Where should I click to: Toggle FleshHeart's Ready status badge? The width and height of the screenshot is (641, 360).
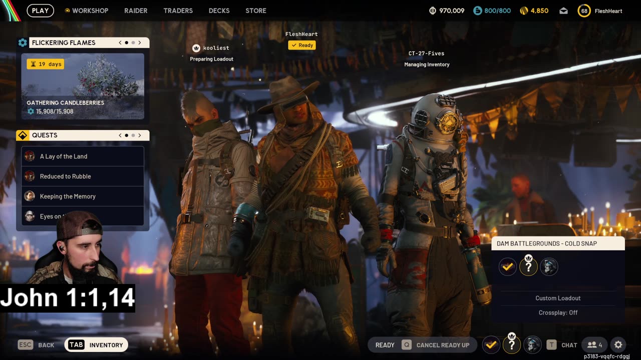(x=302, y=45)
